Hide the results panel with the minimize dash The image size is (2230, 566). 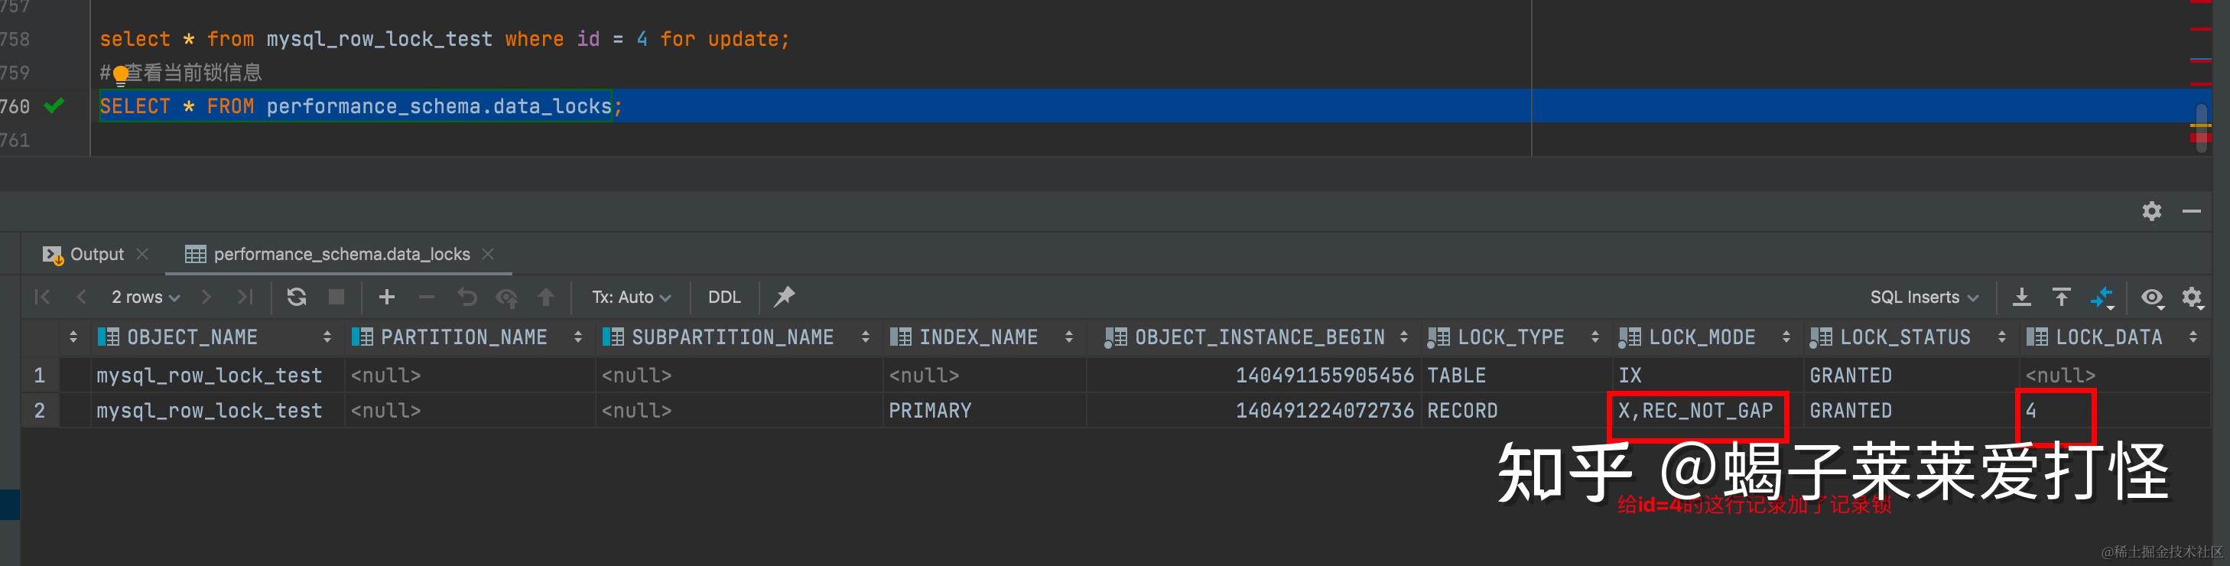pos(2191,211)
